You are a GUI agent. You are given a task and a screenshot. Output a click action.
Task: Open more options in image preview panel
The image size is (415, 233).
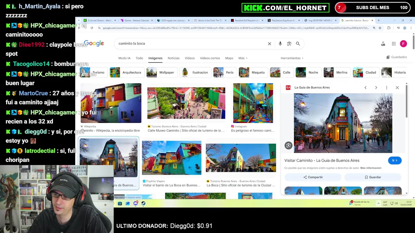[x=386, y=88]
